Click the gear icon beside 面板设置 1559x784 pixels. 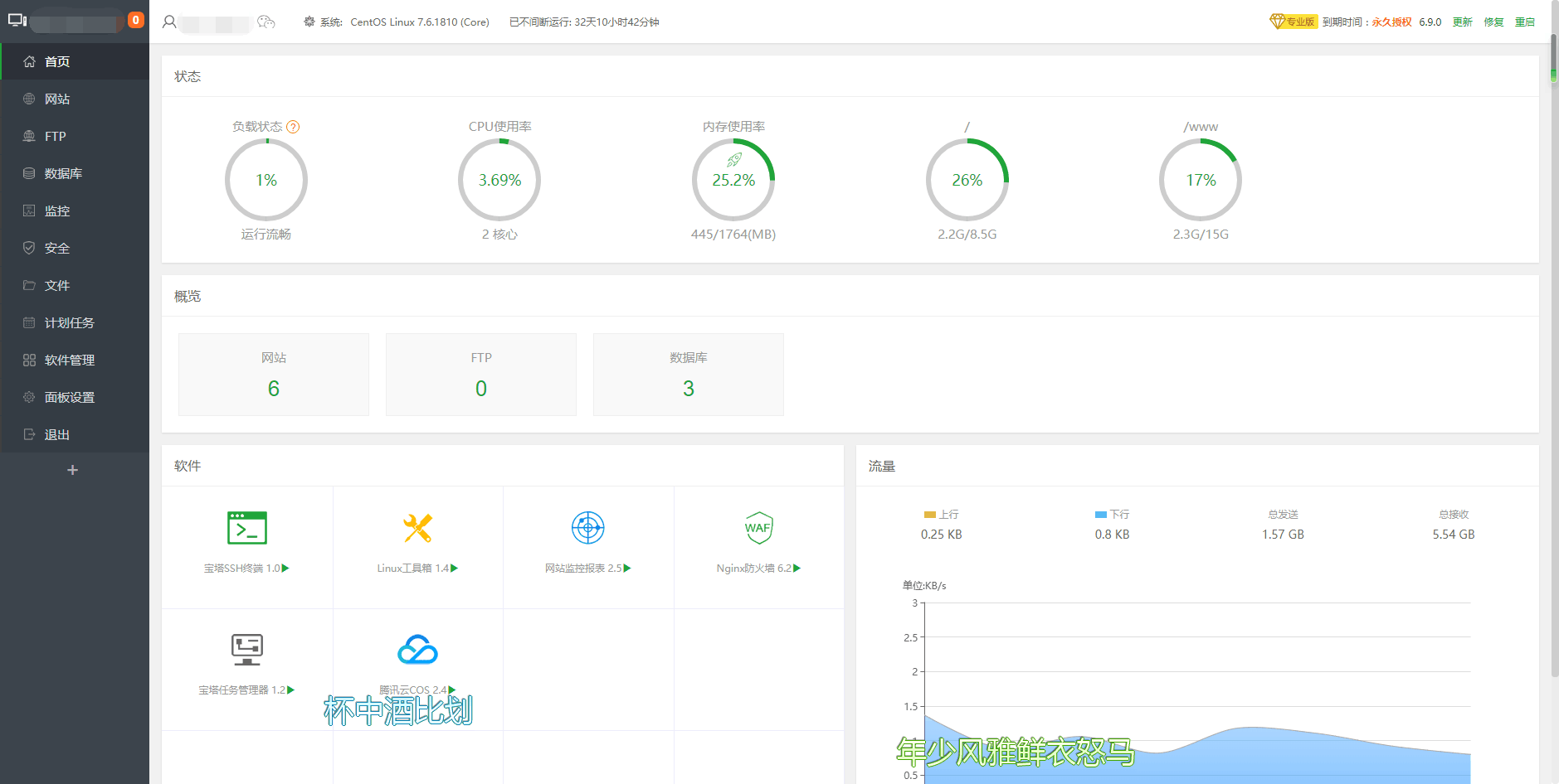point(29,397)
